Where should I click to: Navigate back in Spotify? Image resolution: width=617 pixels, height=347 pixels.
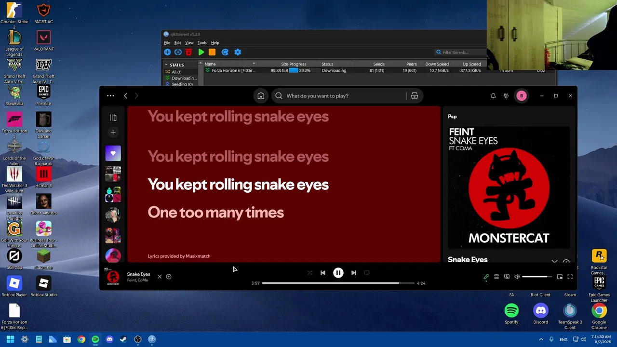[126, 96]
